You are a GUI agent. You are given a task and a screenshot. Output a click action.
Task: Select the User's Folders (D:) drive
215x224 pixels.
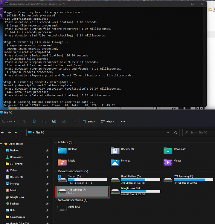tap(135, 179)
